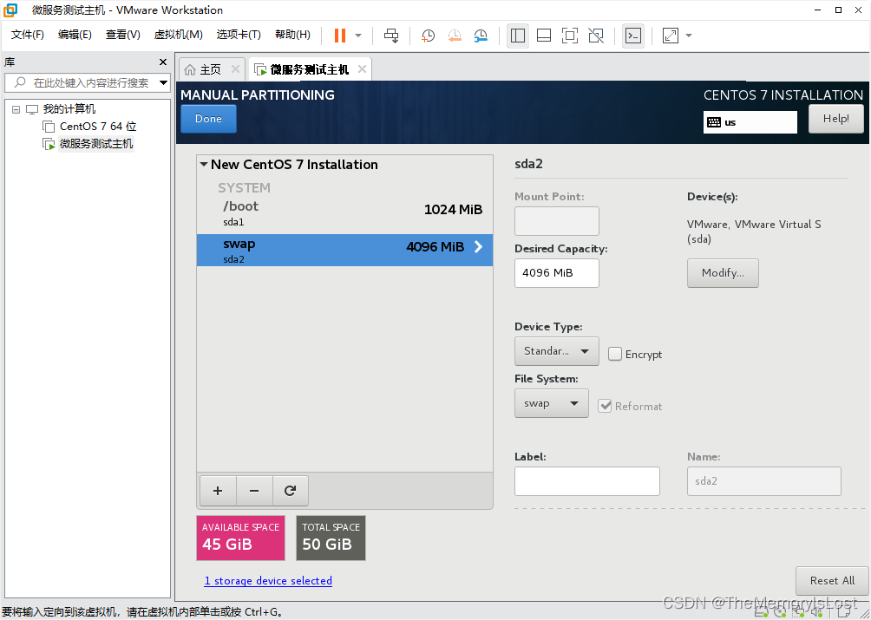871x620 pixels.
Task: Open the console view toolbar icon
Action: click(x=633, y=36)
